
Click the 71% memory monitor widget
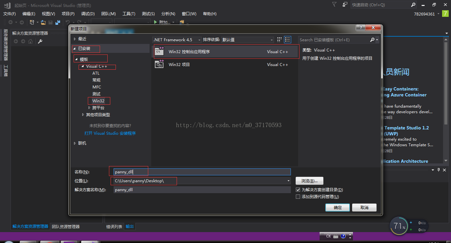(x=399, y=226)
